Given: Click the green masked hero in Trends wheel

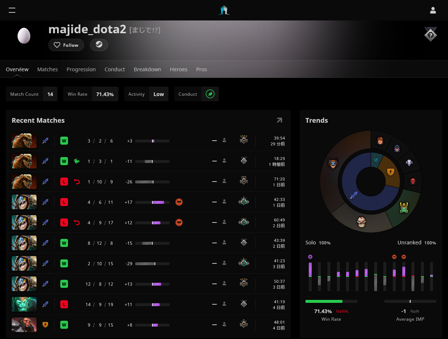Looking at the screenshot, I should click(x=404, y=208).
